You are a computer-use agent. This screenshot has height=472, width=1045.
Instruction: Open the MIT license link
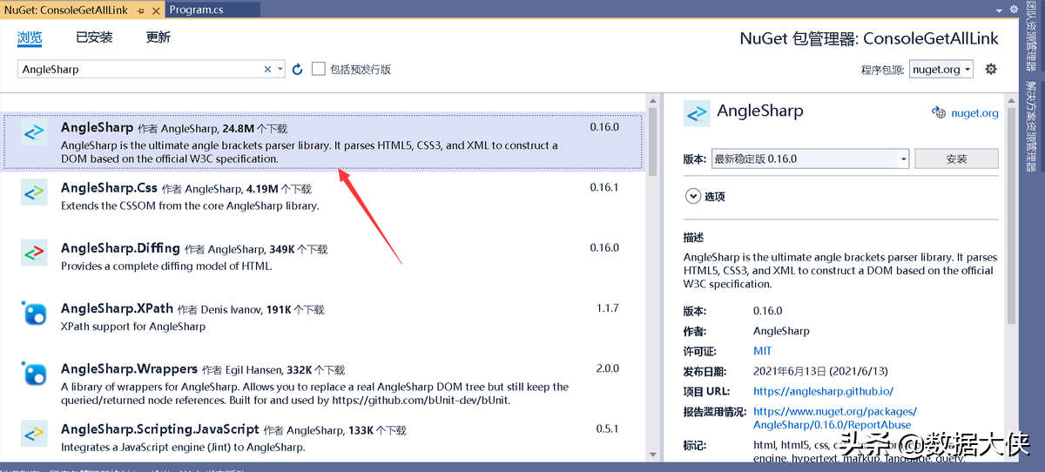(763, 351)
